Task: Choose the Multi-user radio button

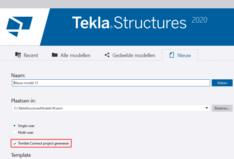Action: [x=14, y=132]
